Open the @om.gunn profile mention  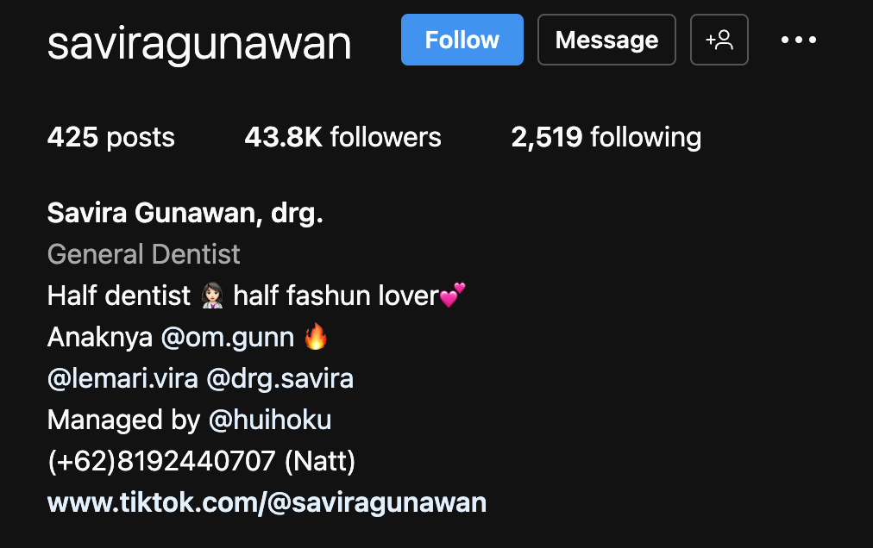(x=228, y=337)
